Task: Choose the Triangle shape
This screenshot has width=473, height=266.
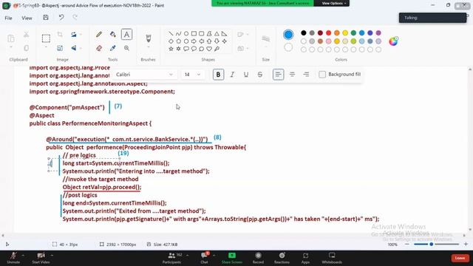Action: (x=217, y=33)
